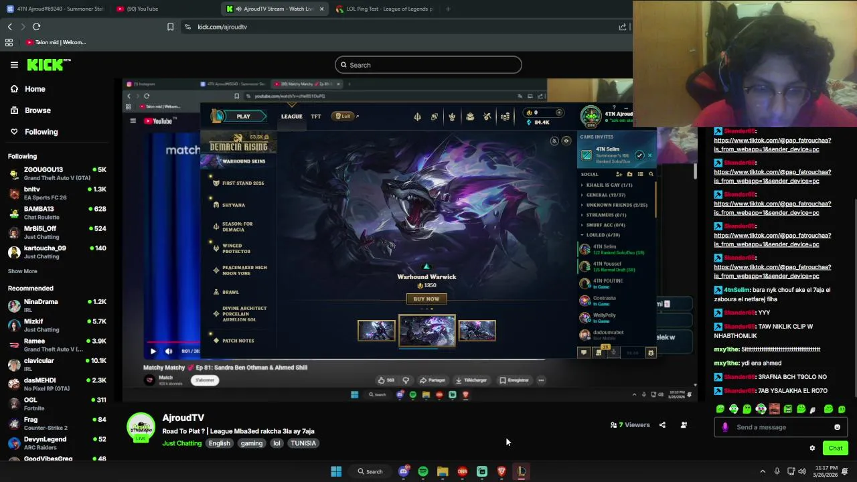857x482 pixels.
Task: Close the AjroudTV Stream tab
Action: (321, 9)
